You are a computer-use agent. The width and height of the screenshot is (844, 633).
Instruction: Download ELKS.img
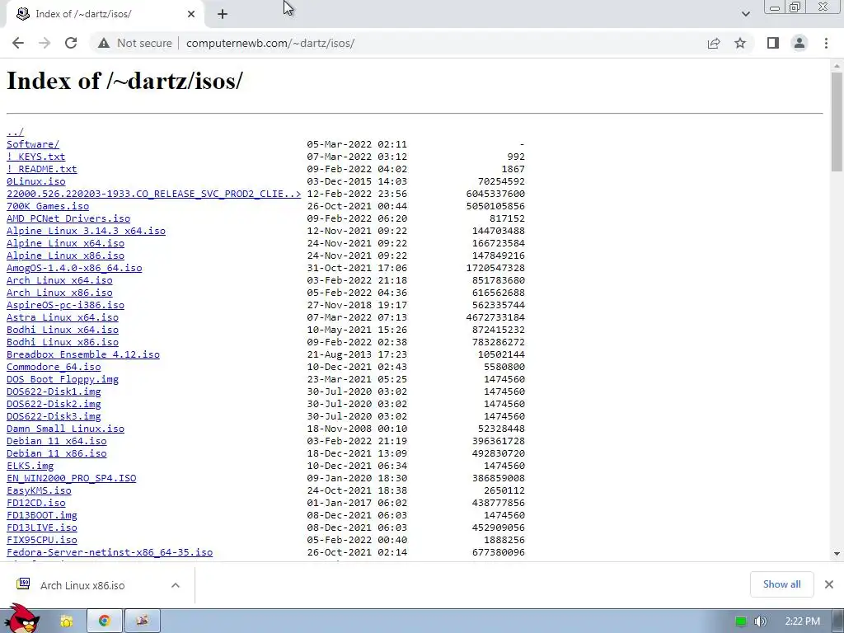pos(30,467)
